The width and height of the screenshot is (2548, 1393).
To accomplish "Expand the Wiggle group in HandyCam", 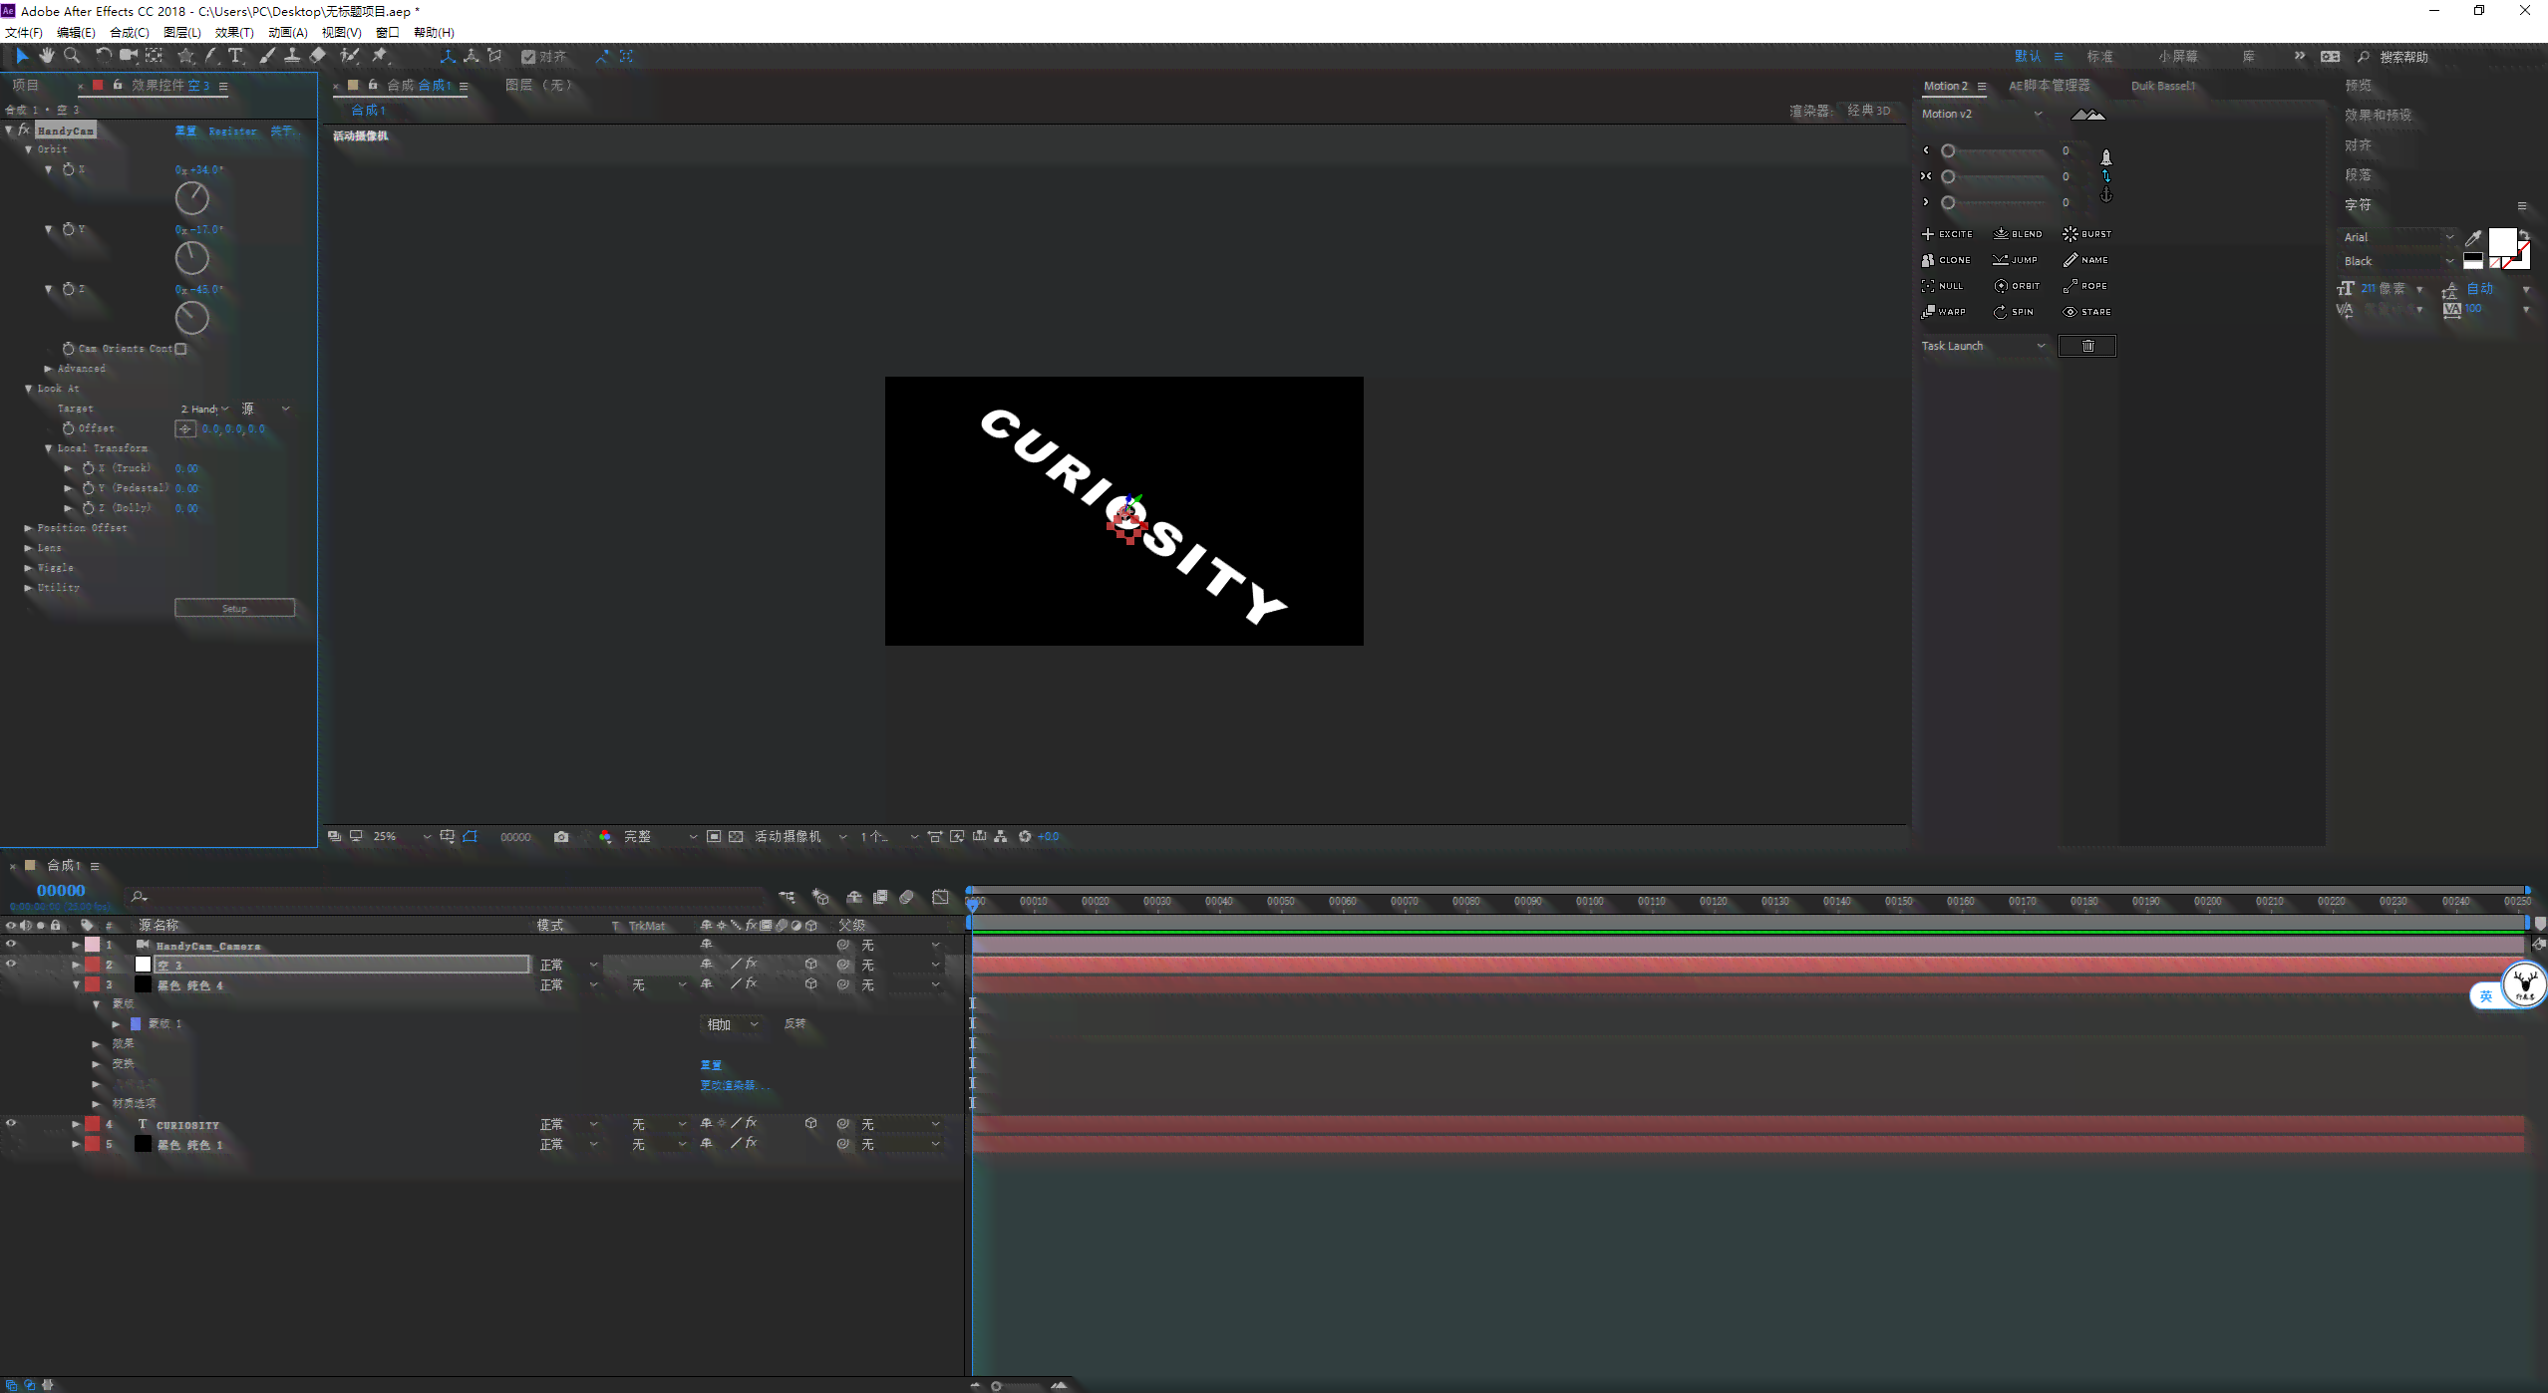I will (28, 568).
